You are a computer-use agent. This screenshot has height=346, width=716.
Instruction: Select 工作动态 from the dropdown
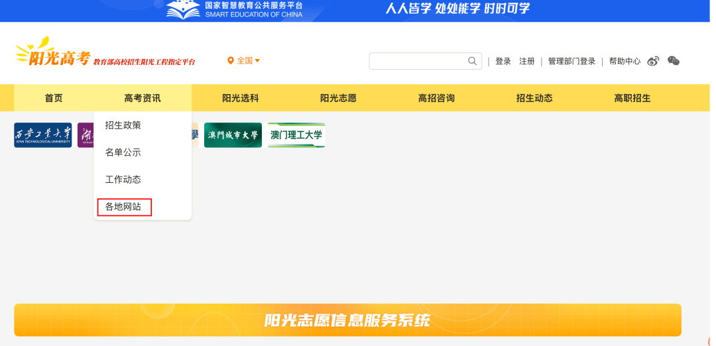(123, 180)
